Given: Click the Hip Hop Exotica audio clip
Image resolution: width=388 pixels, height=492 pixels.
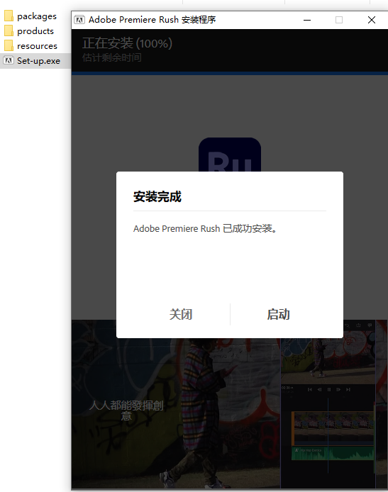Looking at the screenshot, I should tap(333, 454).
